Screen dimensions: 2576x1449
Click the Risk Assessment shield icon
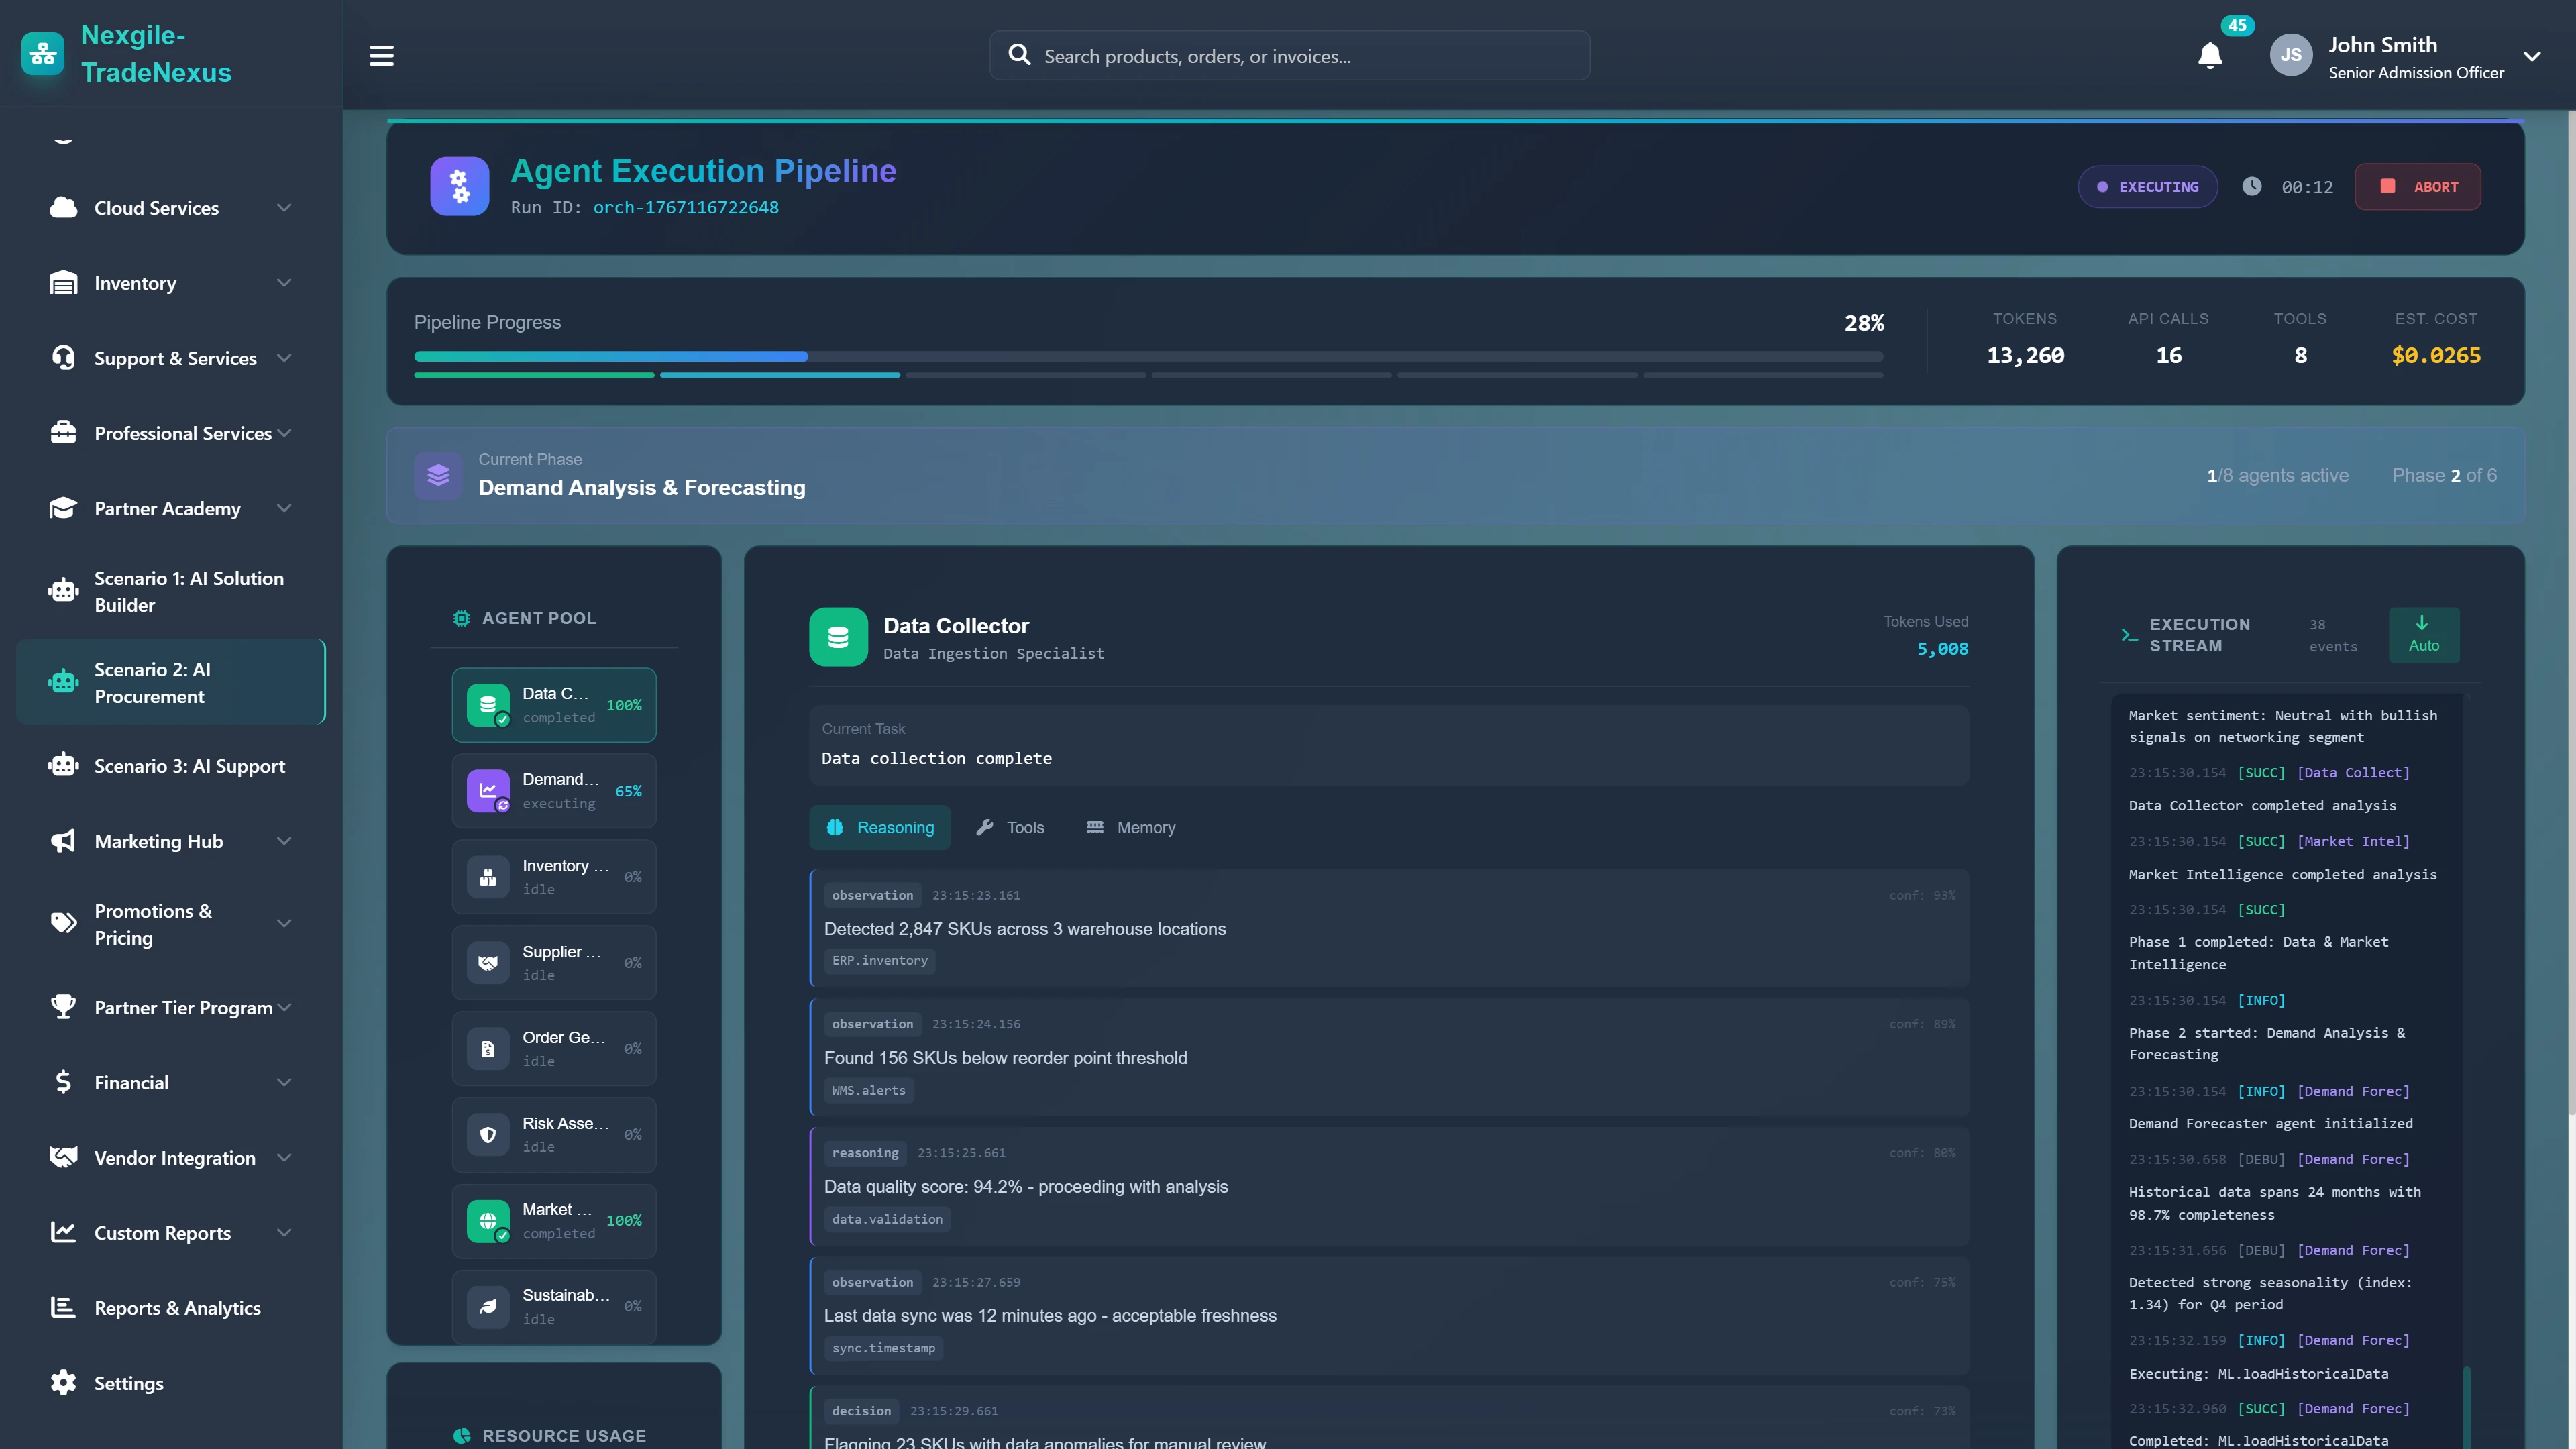point(489,1135)
